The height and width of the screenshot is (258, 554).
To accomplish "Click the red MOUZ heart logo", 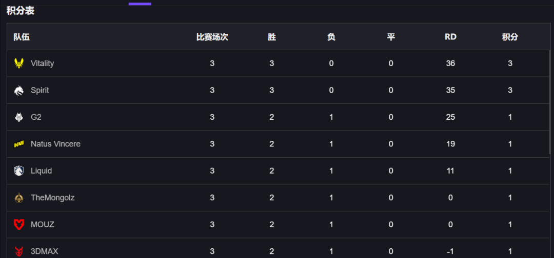I will point(19,225).
